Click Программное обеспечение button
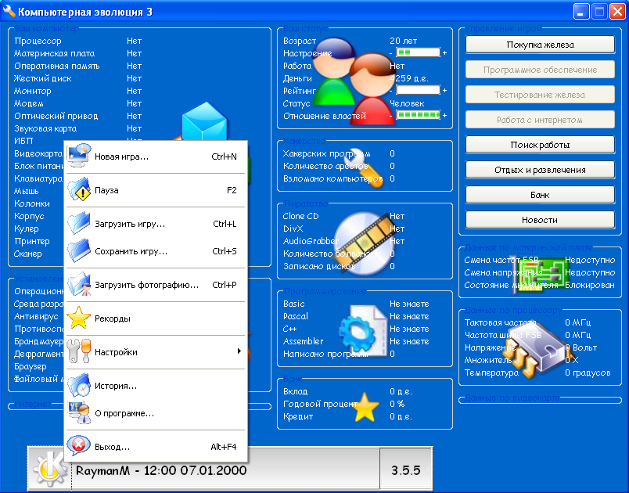The width and height of the screenshot is (629, 493). 540,70
